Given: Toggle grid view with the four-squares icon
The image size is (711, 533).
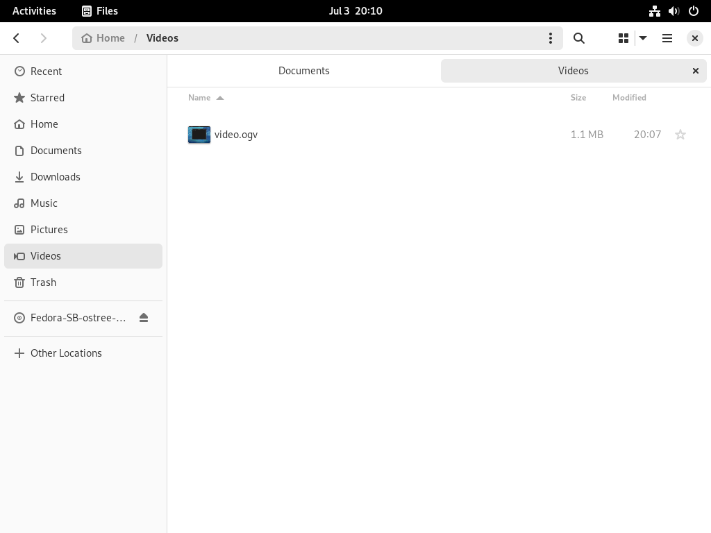Looking at the screenshot, I should [624, 38].
